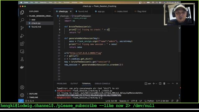Click Ln 8, Col 39 in status bar
Image resolution: width=199 pixels, height=112 pixels.
[111, 101]
